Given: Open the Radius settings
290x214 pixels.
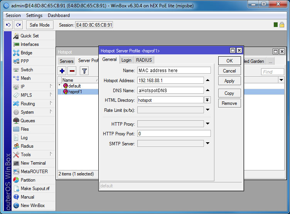Looking at the screenshot, I should click(34, 146).
